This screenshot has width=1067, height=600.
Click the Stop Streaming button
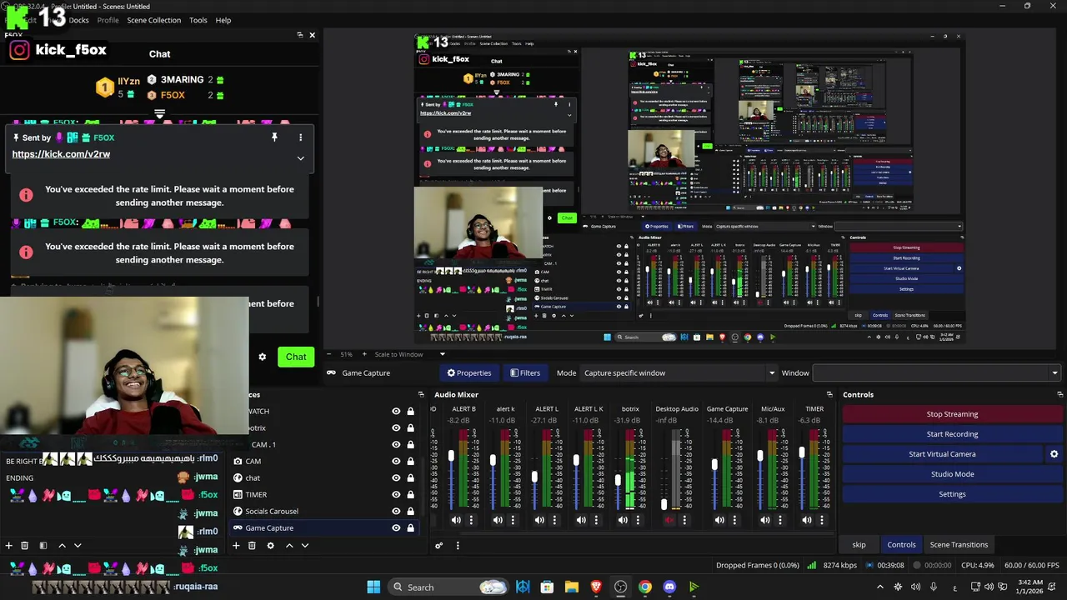[952, 414]
